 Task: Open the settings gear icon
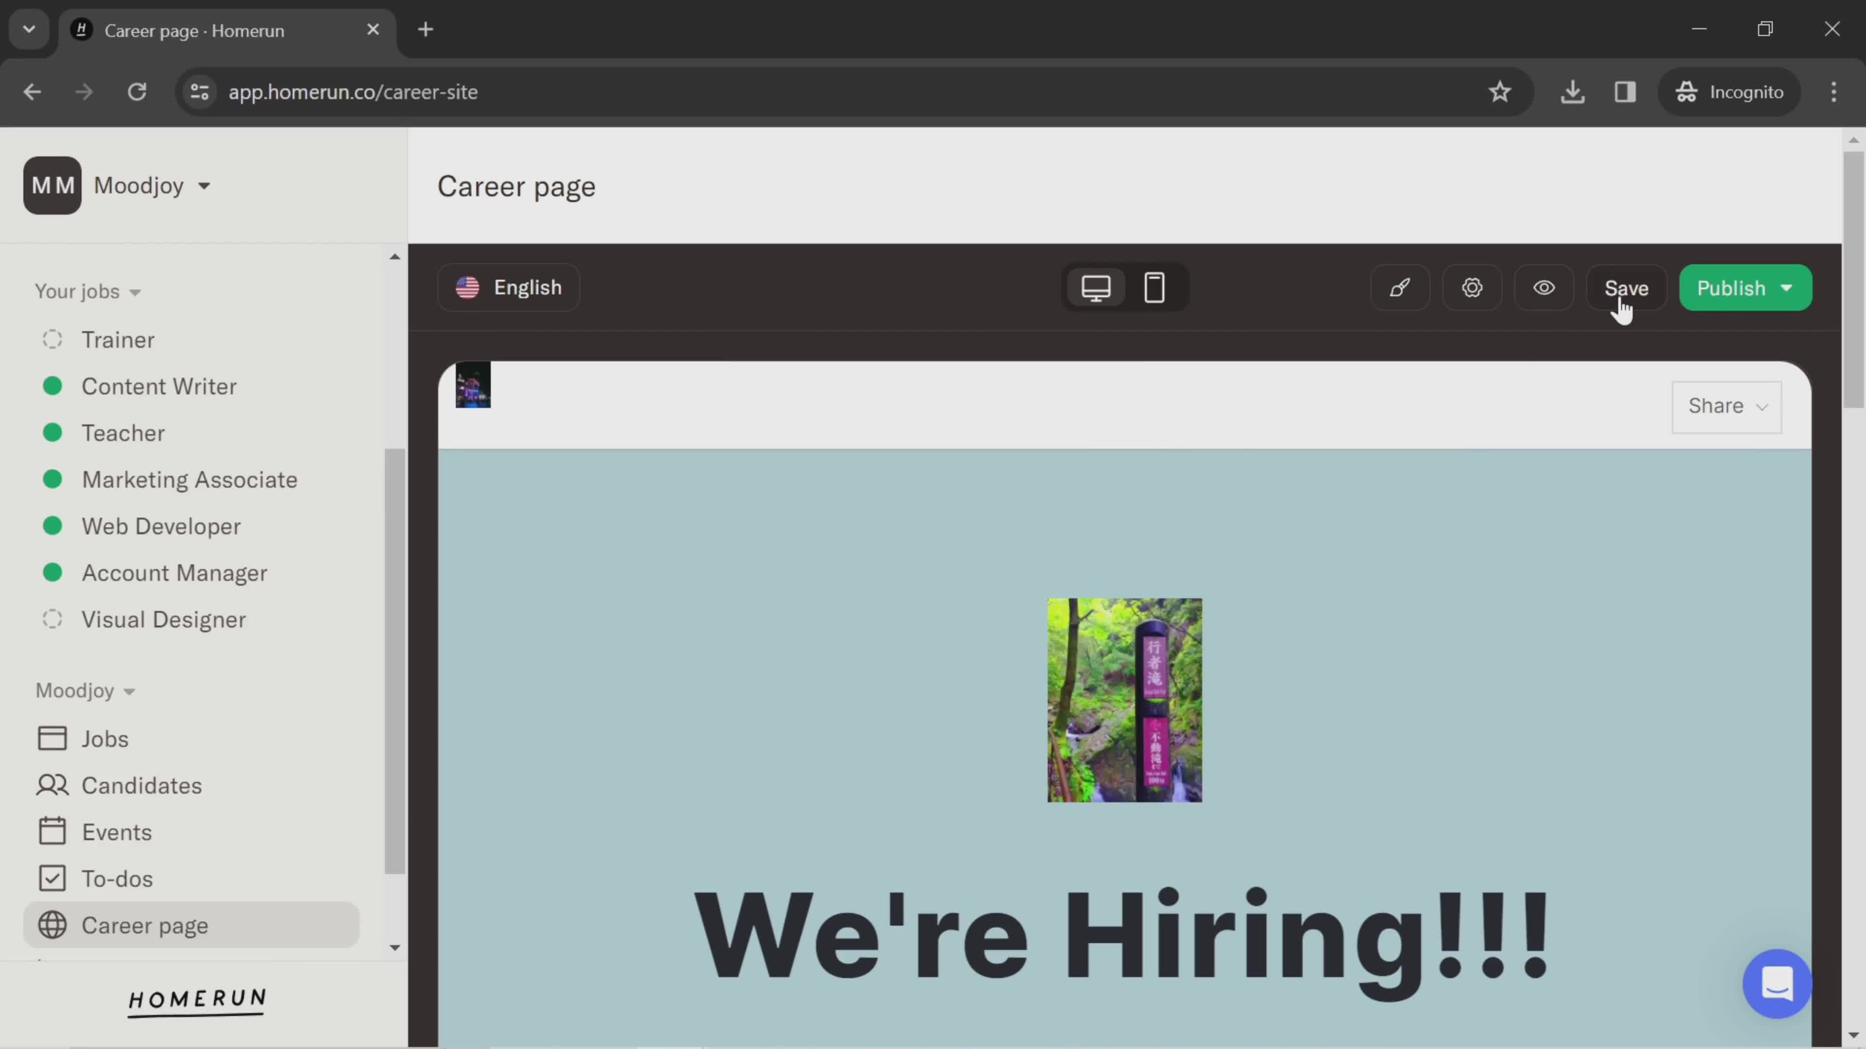tap(1472, 288)
